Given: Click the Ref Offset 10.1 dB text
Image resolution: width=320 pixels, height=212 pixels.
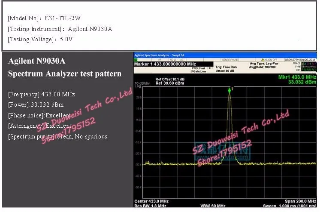Looking at the screenshot, I should click(x=170, y=79).
